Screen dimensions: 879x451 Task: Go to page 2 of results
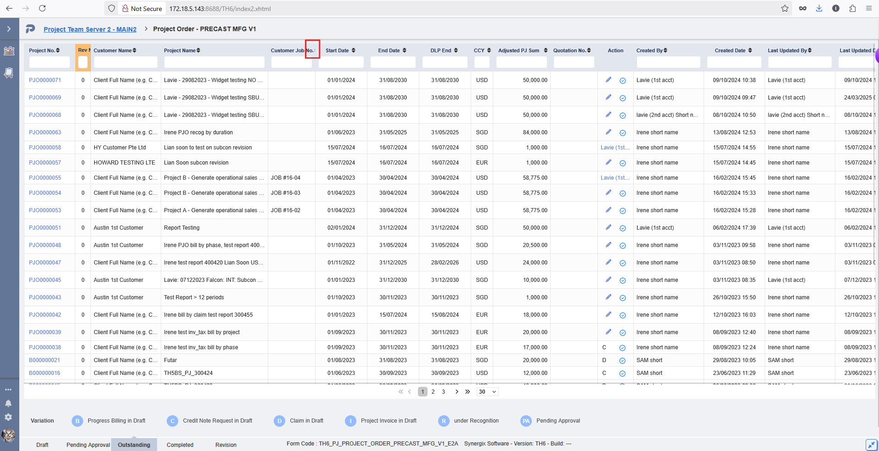click(x=433, y=392)
